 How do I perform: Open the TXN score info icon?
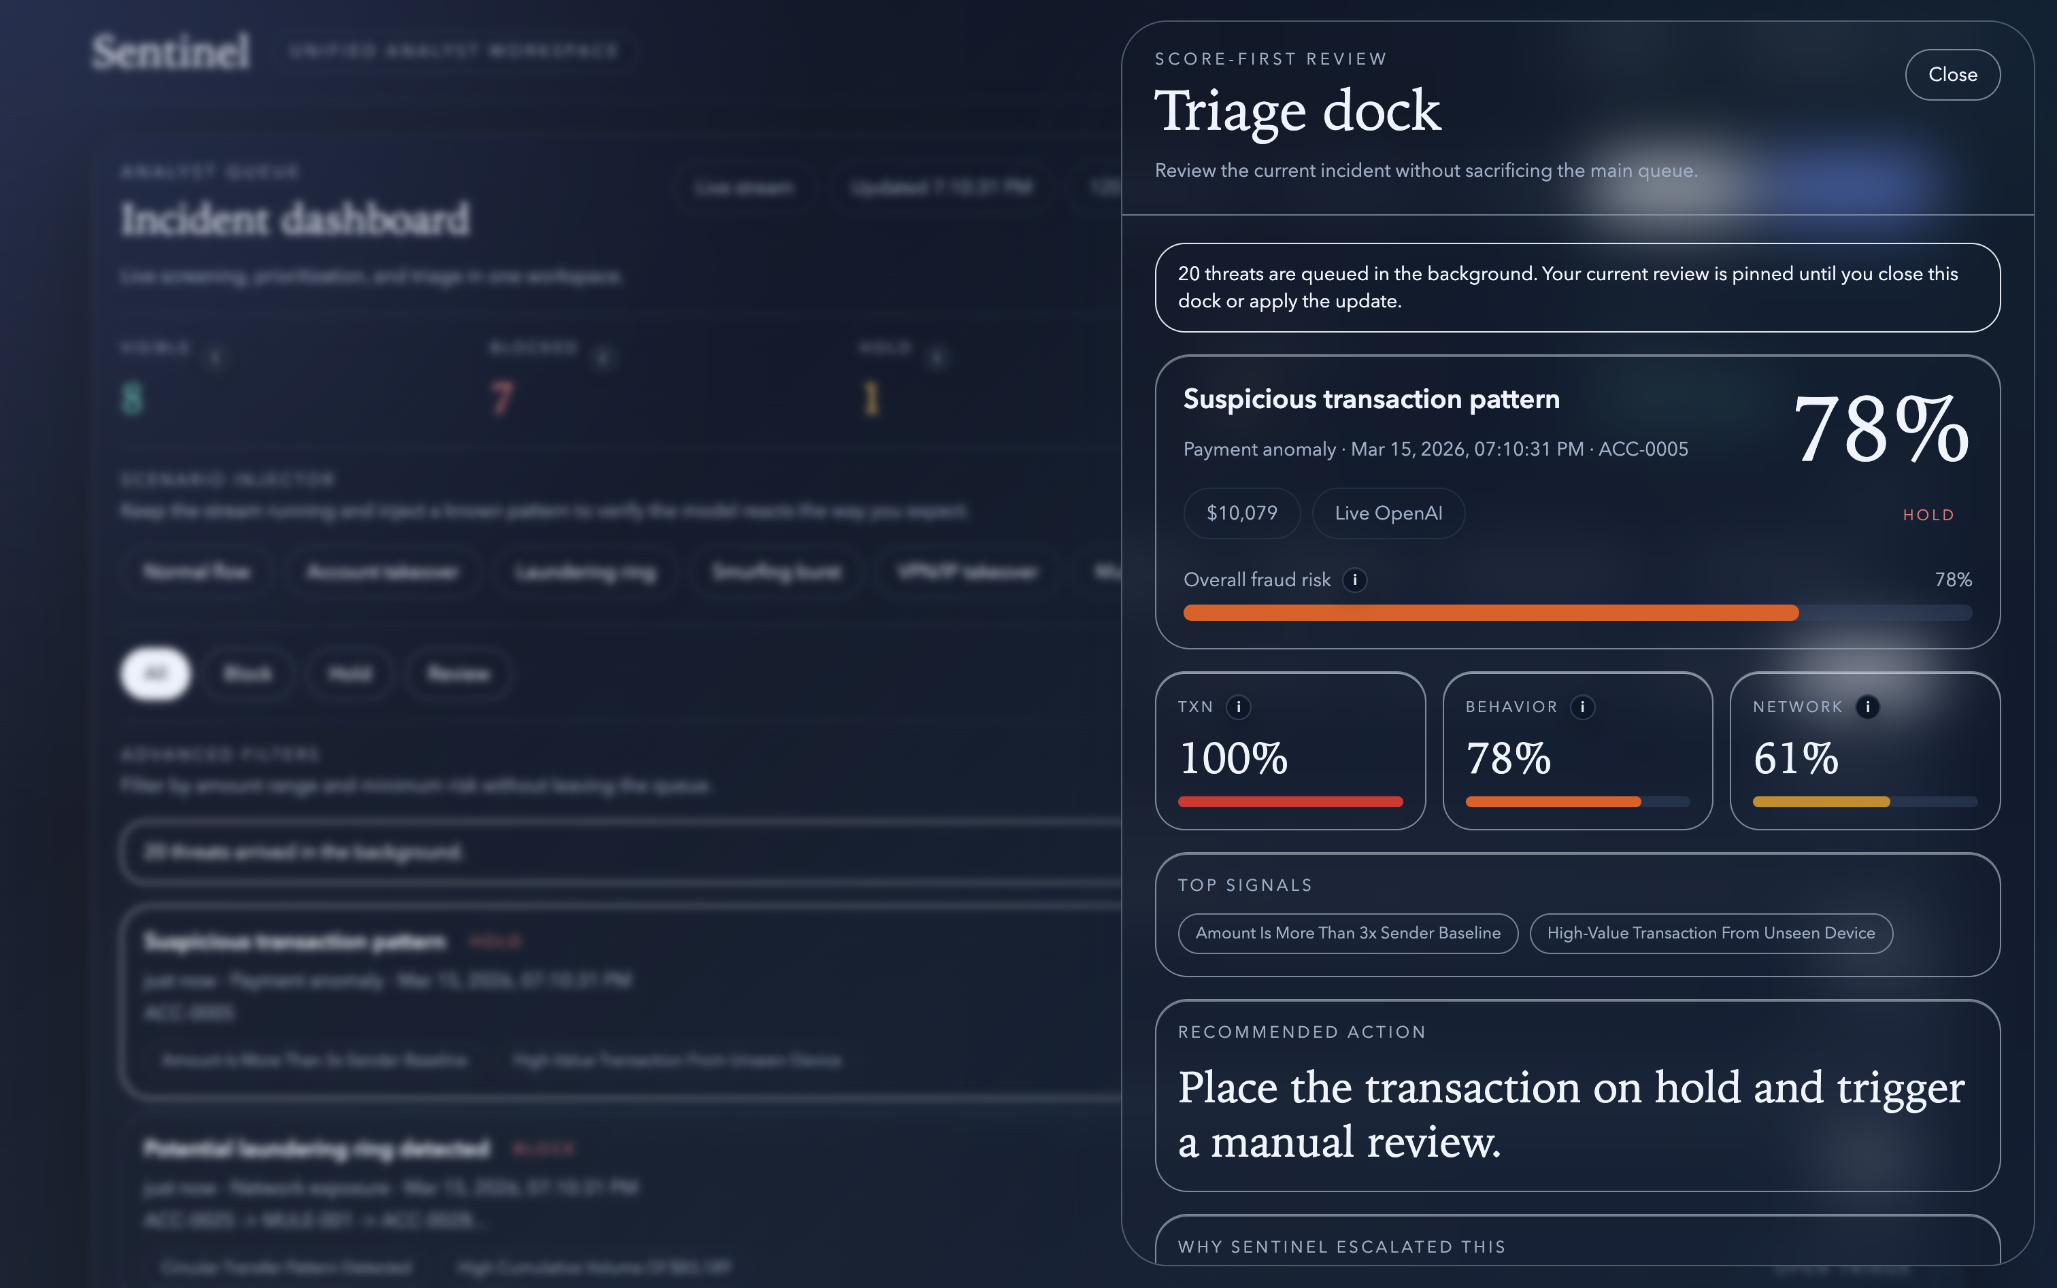[x=1238, y=707]
